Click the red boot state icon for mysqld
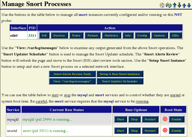Image resolution: width=192 pixels, height=137 pixels. (x=165, y=119)
